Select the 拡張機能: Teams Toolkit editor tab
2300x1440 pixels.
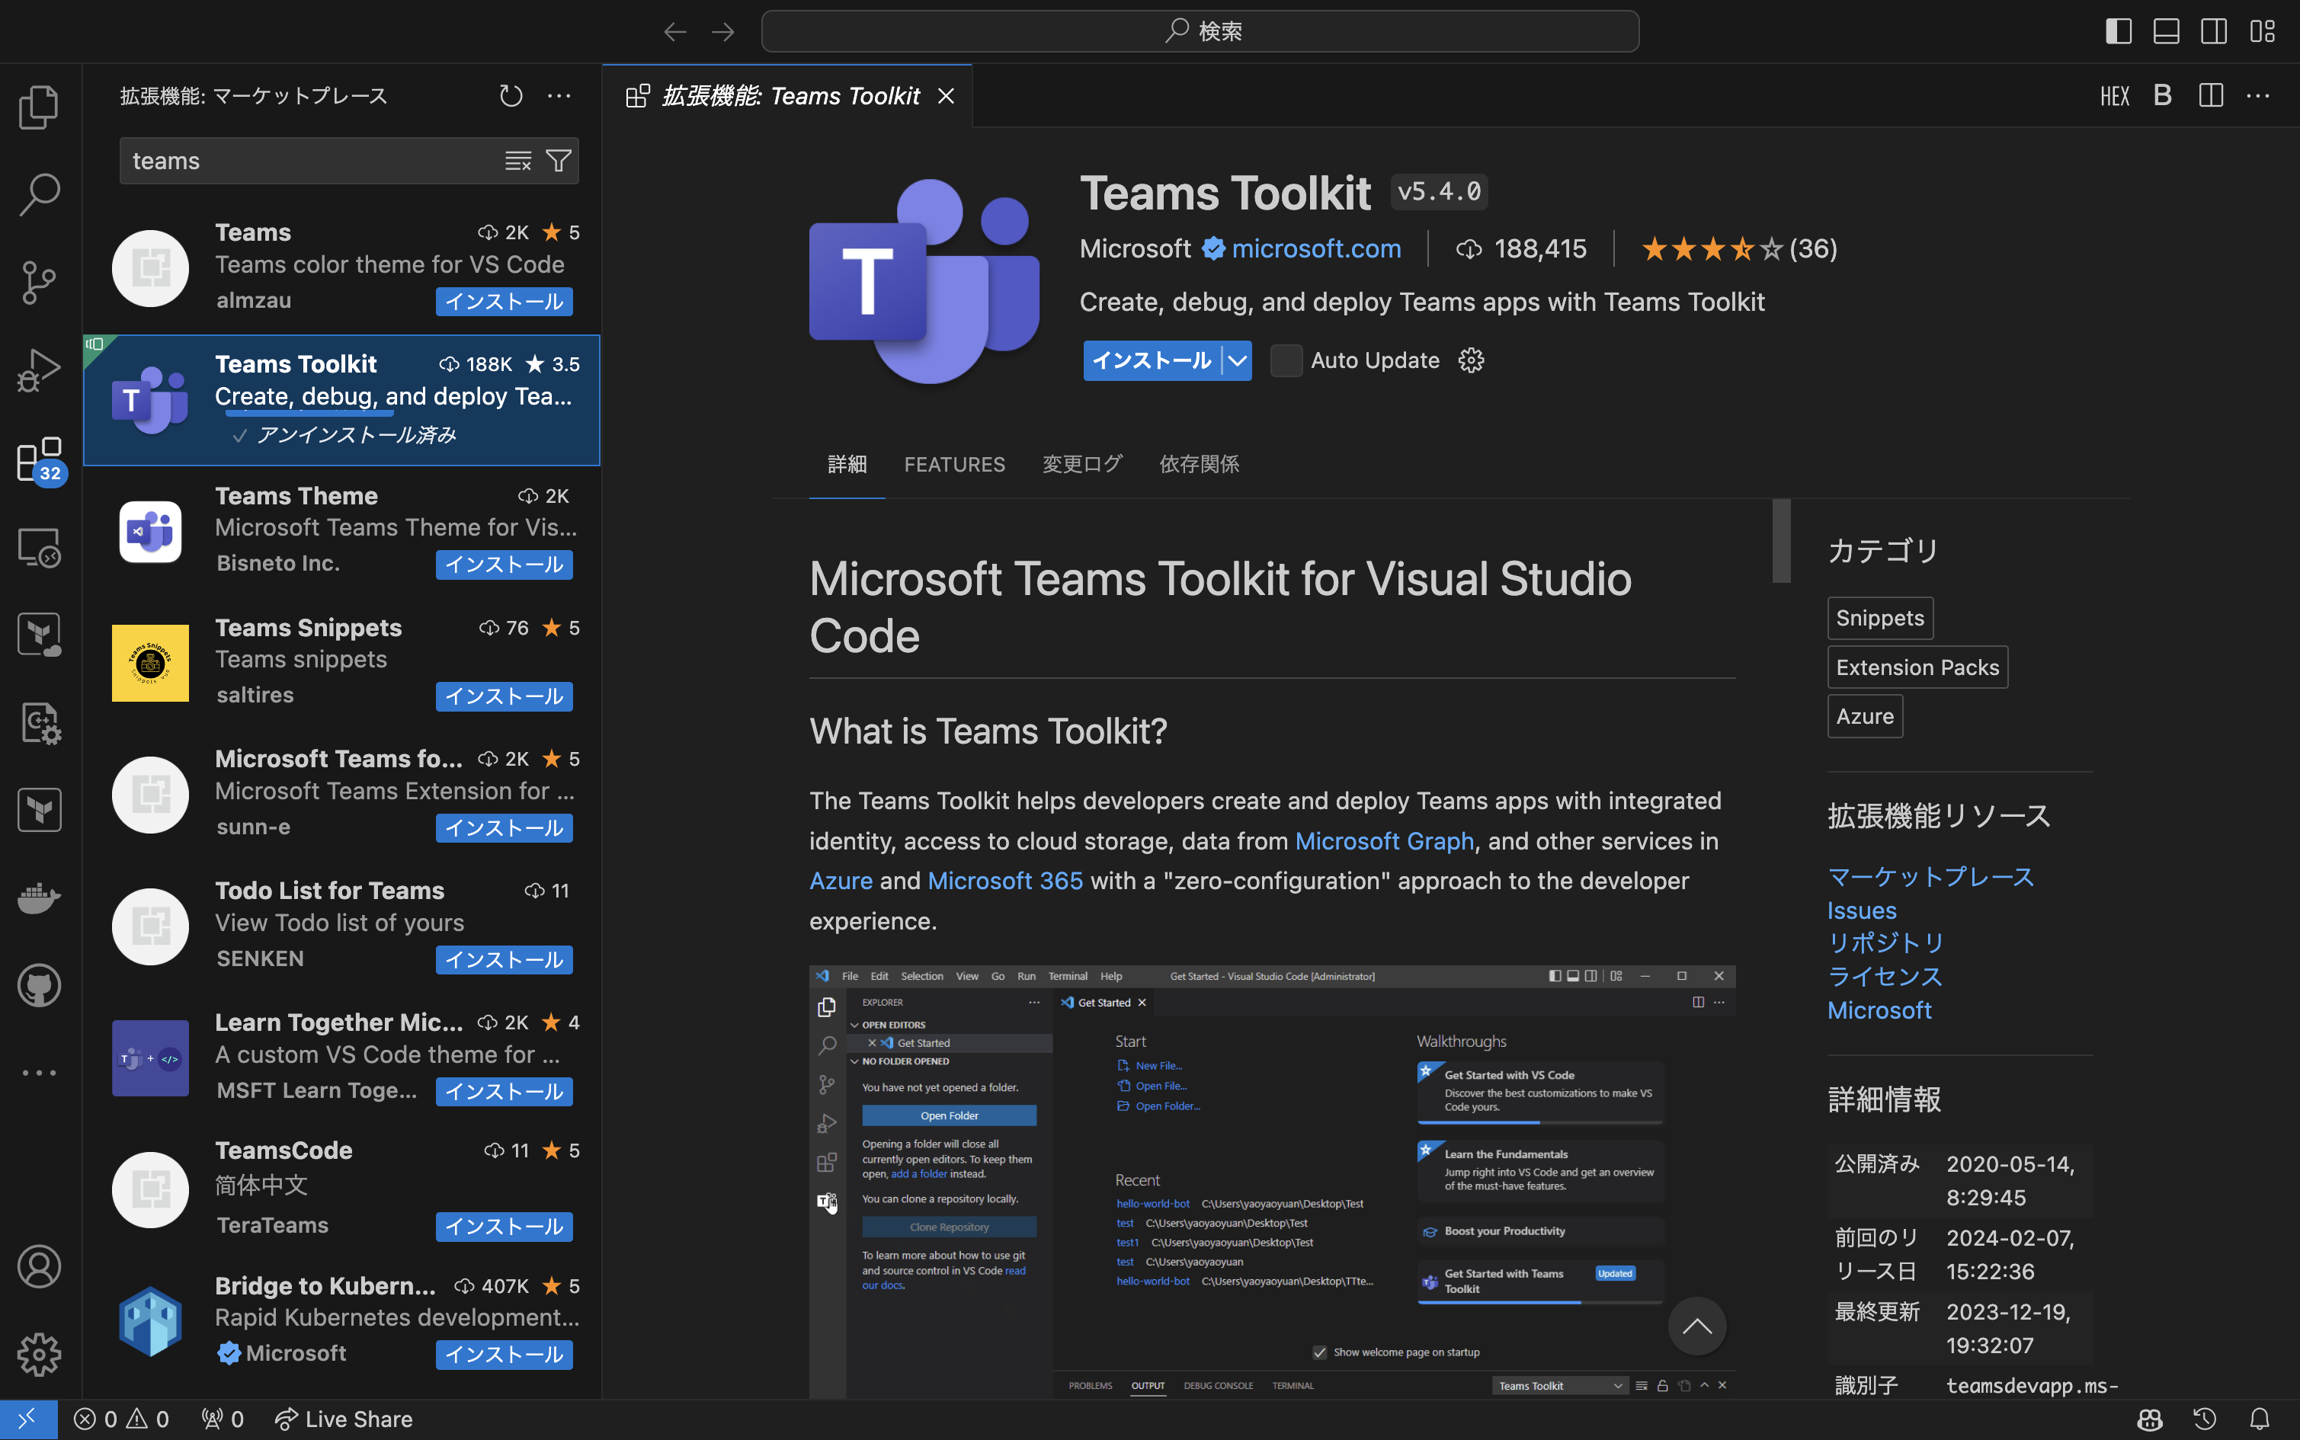click(x=786, y=96)
